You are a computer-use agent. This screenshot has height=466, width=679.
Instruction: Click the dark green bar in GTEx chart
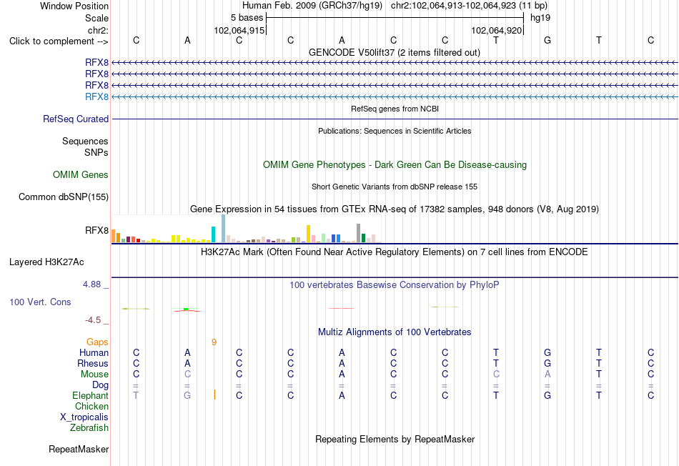[364, 238]
